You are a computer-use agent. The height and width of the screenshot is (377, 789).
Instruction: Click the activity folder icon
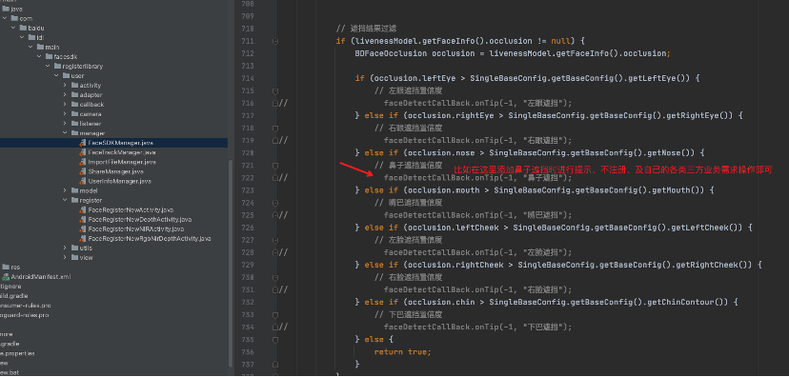(74, 86)
